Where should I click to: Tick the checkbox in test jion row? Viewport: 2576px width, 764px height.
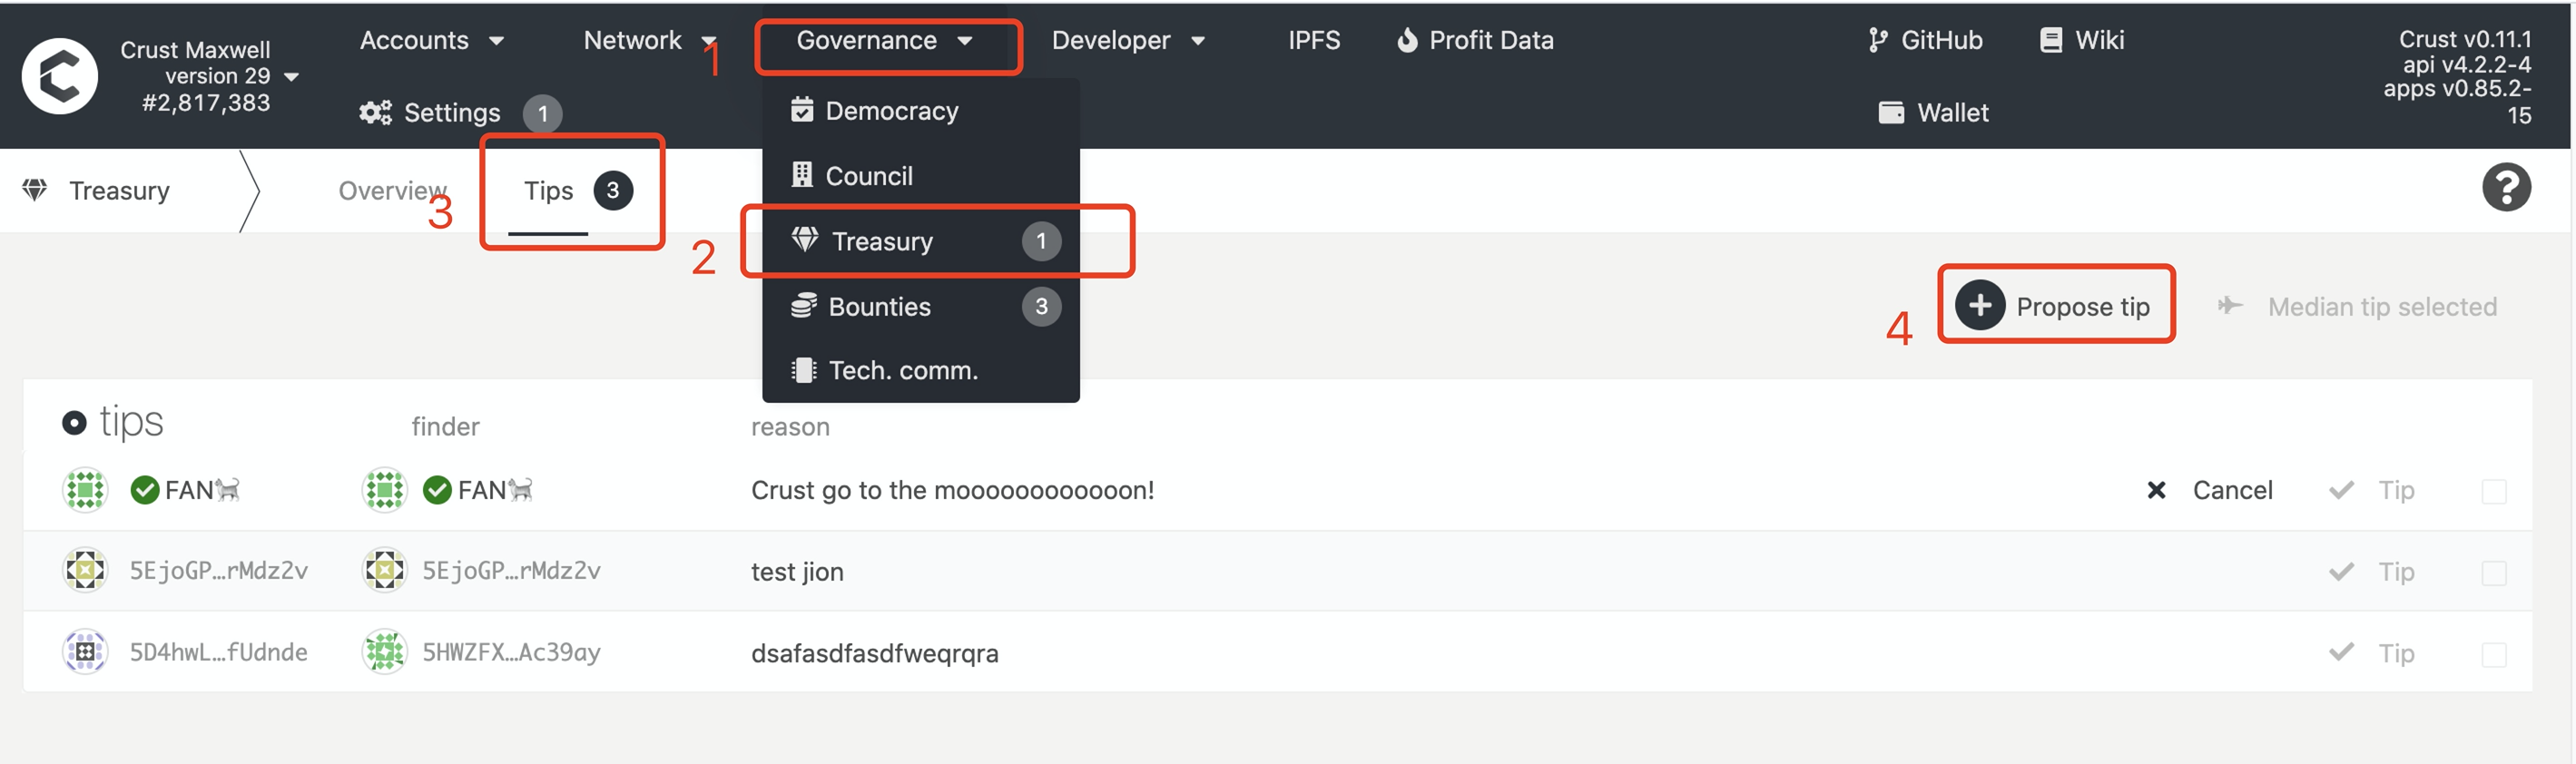2494,572
